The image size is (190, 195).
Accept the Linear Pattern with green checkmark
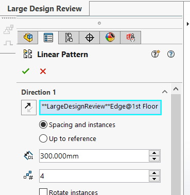[26, 71]
